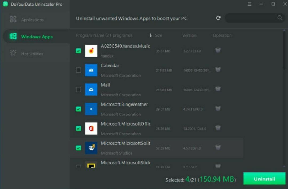This screenshot has width=288, height=189.
Task: Click the search magnifier icon
Action: point(280,18)
